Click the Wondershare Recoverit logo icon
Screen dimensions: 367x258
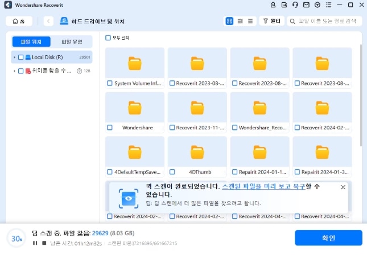pyautogui.click(x=8, y=5)
